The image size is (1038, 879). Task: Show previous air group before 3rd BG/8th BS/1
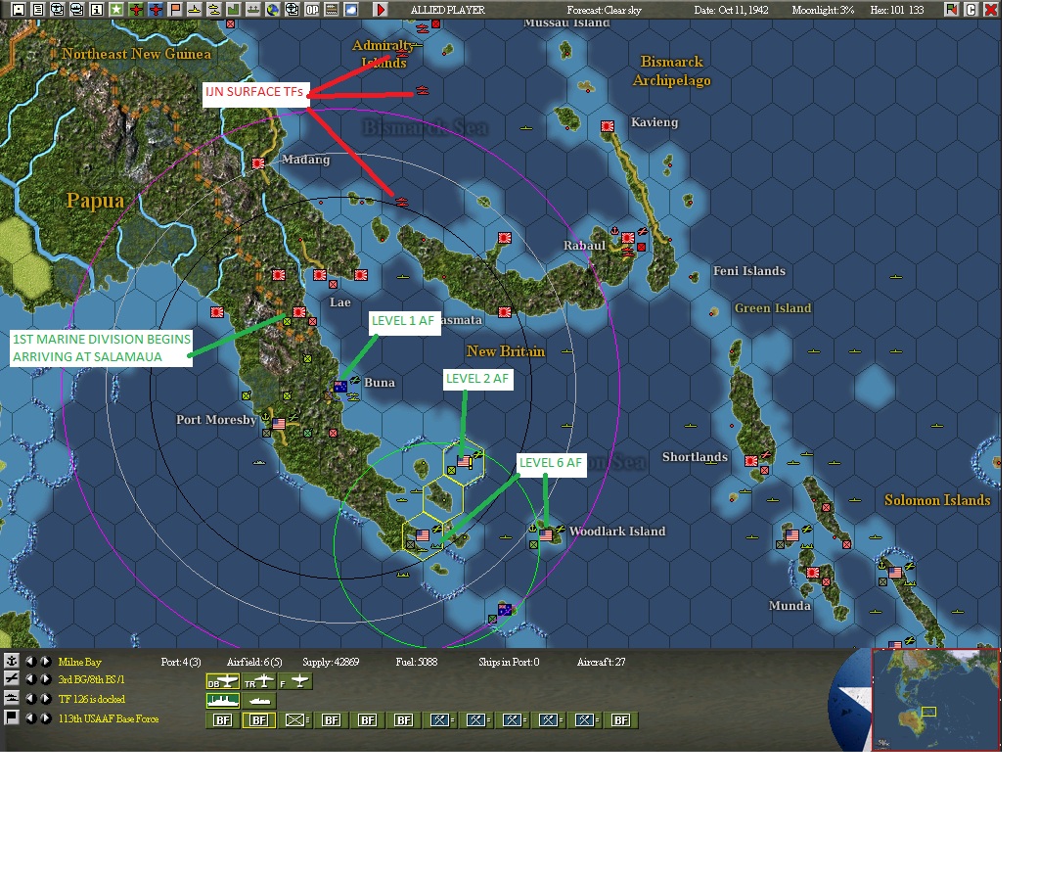pyautogui.click(x=29, y=679)
